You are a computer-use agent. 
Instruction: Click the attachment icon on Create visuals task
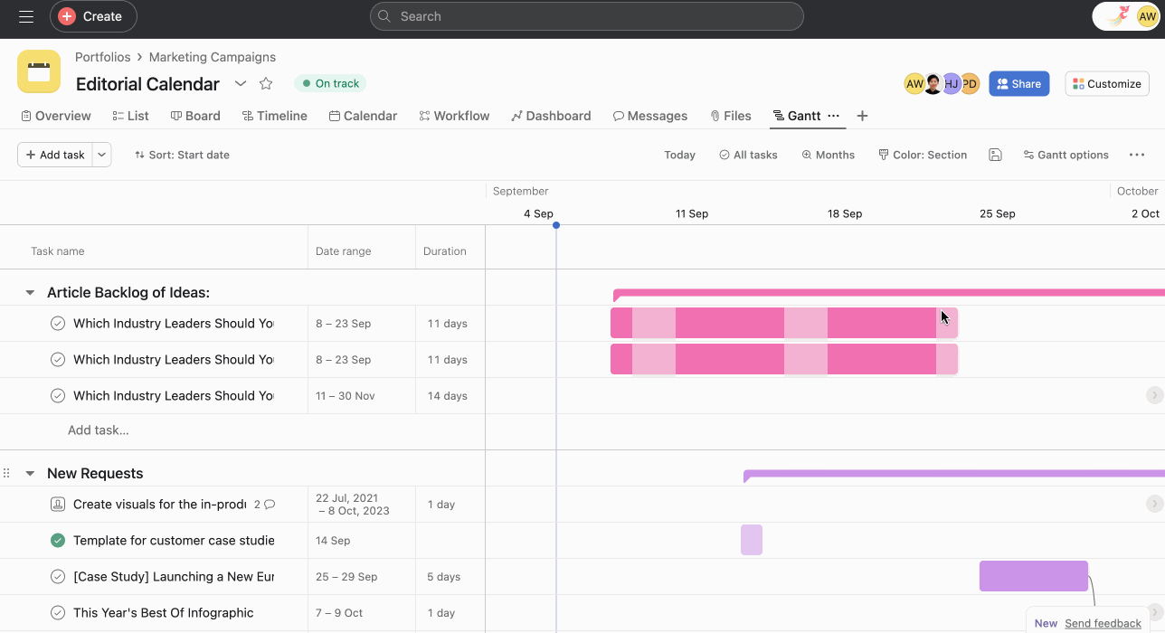[x=58, y=504]
